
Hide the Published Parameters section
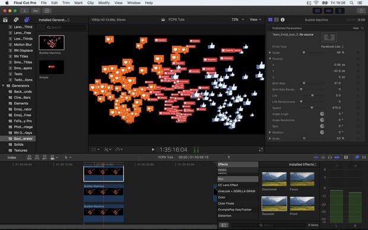coord(356,28)
